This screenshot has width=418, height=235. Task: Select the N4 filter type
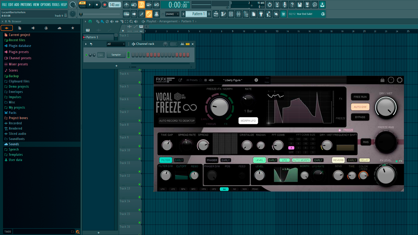click(x=224, y=189)
